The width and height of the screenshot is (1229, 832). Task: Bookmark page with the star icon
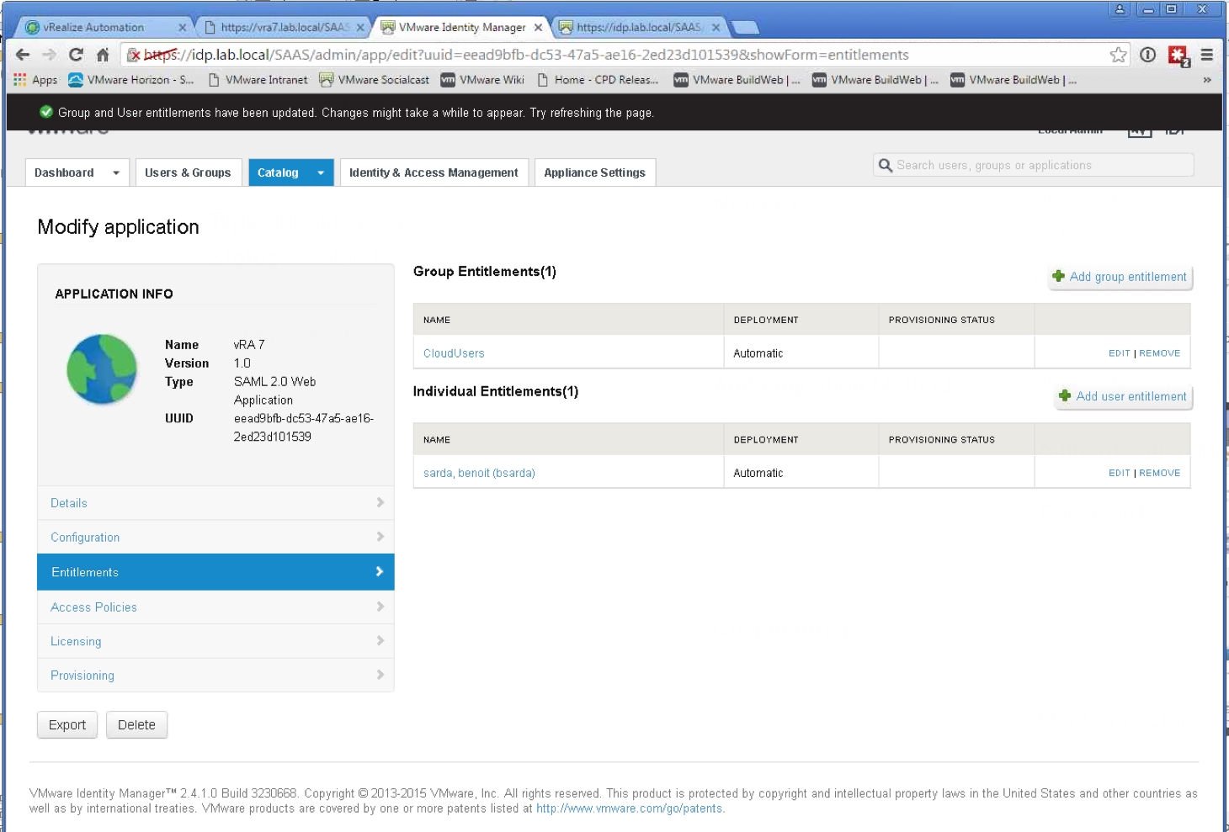(x=1118, y=55)
